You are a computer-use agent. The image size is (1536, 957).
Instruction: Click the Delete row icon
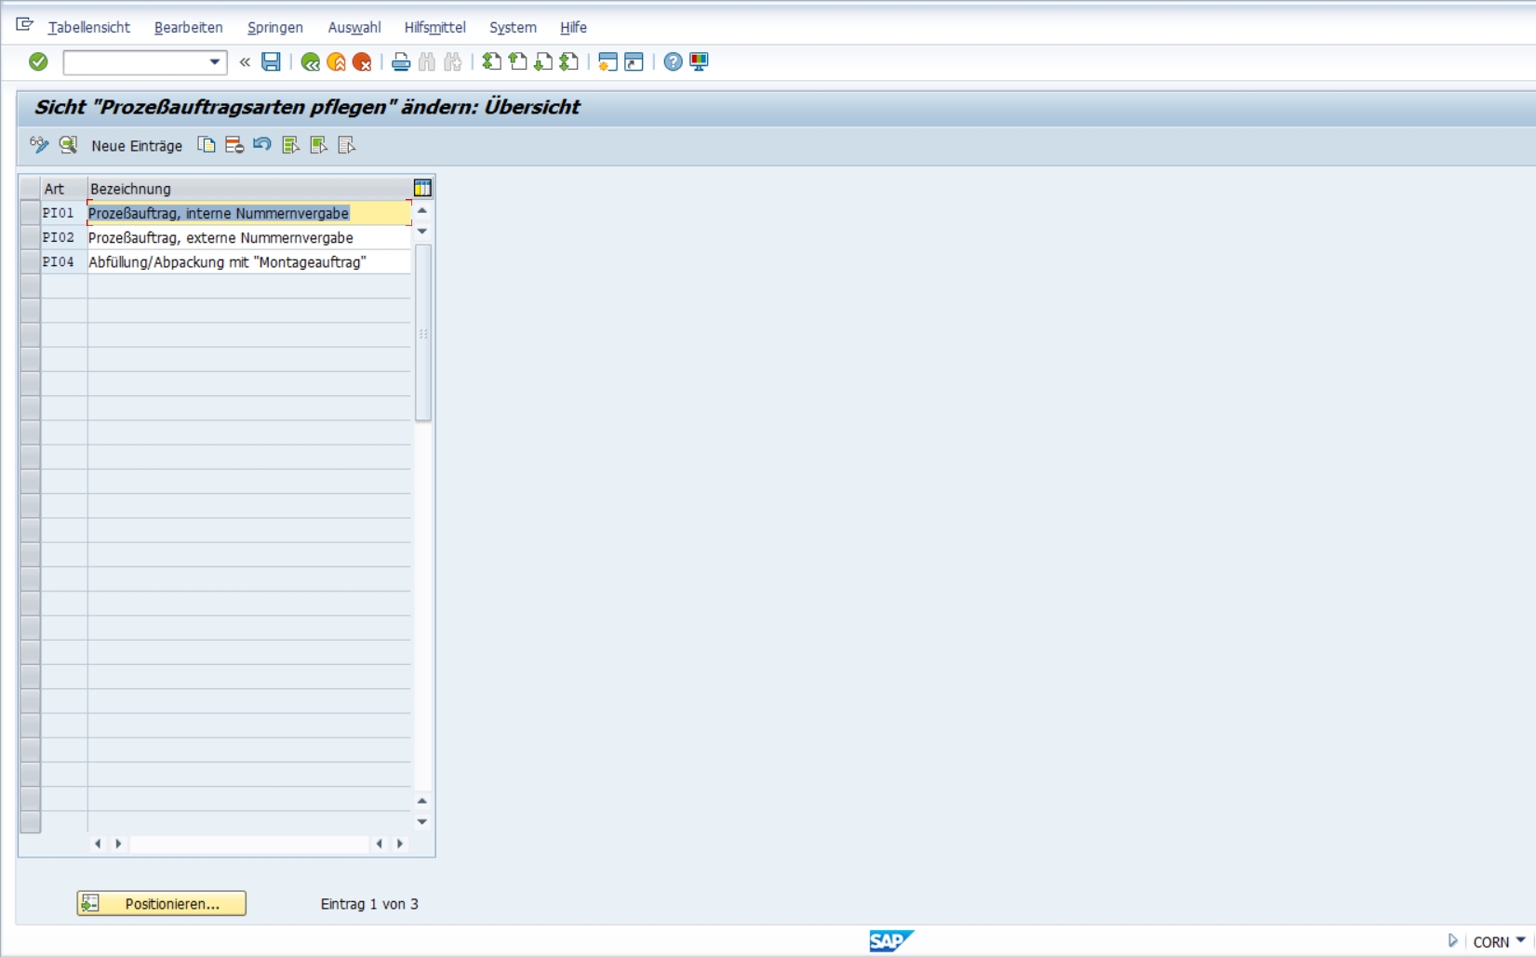point(234,145)
